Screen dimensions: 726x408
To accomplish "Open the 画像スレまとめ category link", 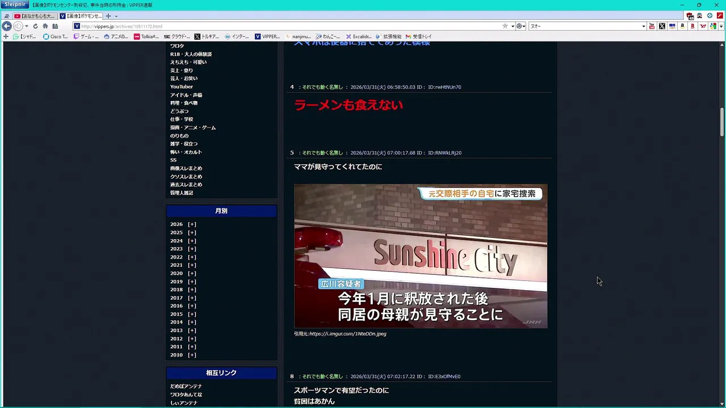I will tap(186, 168).
